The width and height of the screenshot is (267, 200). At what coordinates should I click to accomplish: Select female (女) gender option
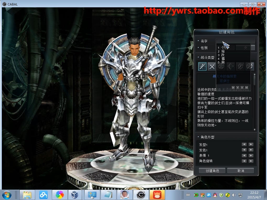pyautogui.click(x=246, y=48)
